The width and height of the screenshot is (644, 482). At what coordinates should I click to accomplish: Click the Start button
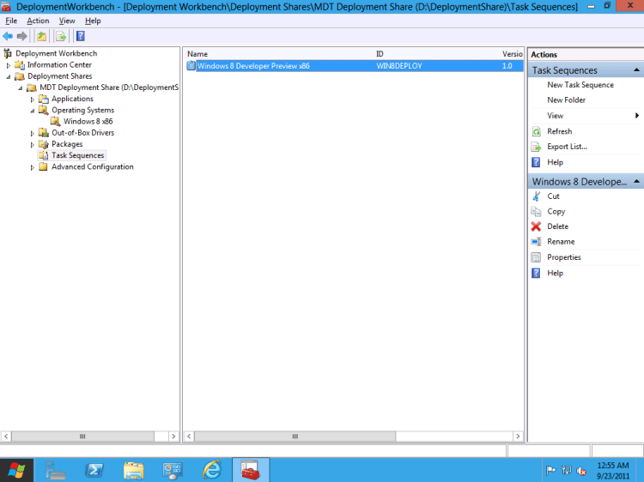(x=17, y=470)
